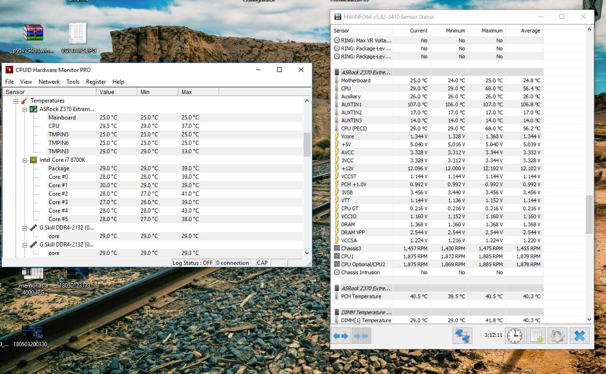Open the Register menu in HWMonitor
The image size is (606, 374).
click(96, 82)
